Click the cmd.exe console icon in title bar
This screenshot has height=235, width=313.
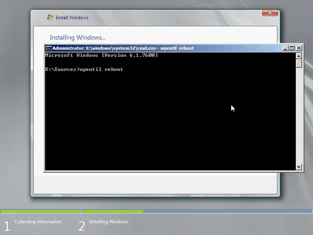tap(48, 48)
